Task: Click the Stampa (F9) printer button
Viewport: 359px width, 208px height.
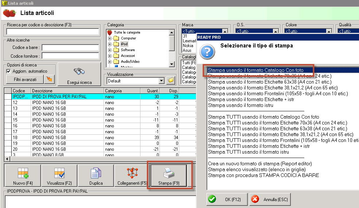Action: click(169, 176)
